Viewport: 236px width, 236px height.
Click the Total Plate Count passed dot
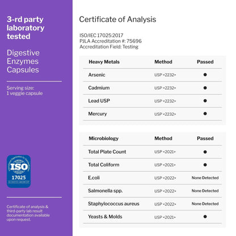(205, 152)
